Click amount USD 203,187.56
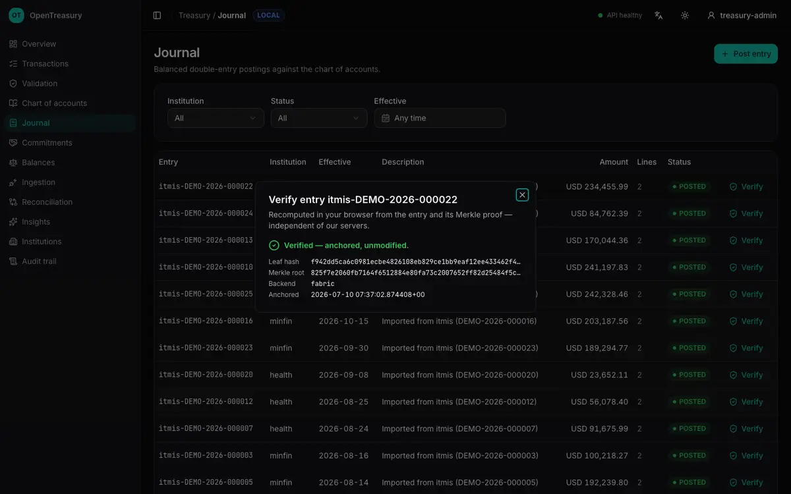This screenshot has height=494, width=791. coord(597,321)
